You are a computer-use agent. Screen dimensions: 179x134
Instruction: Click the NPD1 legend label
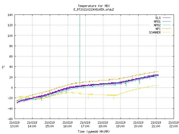(157, 21)
